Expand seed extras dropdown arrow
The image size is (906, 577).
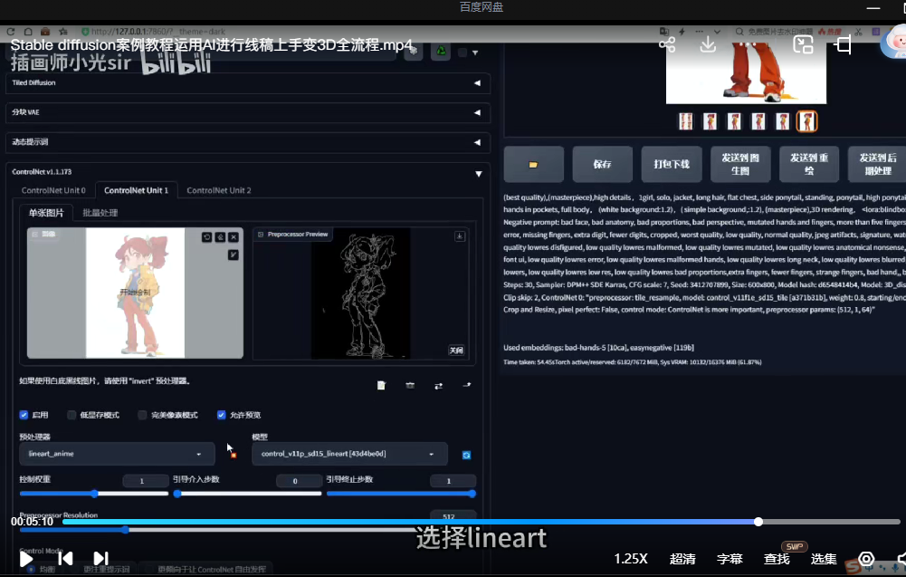475,53
